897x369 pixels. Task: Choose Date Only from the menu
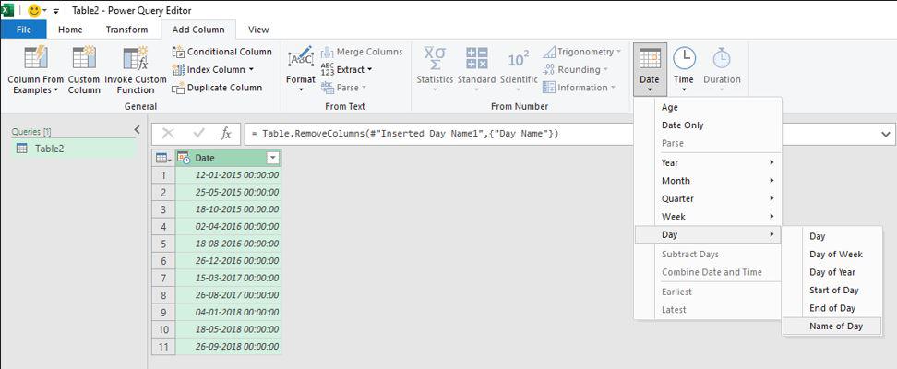(707, 125)
